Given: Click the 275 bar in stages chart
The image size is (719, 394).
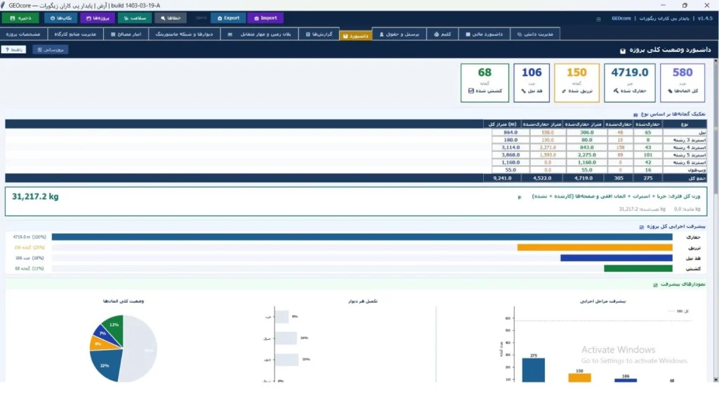Looking at the screenshot, I should tap(534, 369).
